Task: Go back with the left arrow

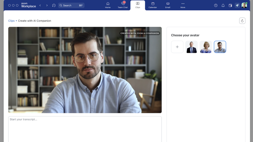Action: [40, 5]
